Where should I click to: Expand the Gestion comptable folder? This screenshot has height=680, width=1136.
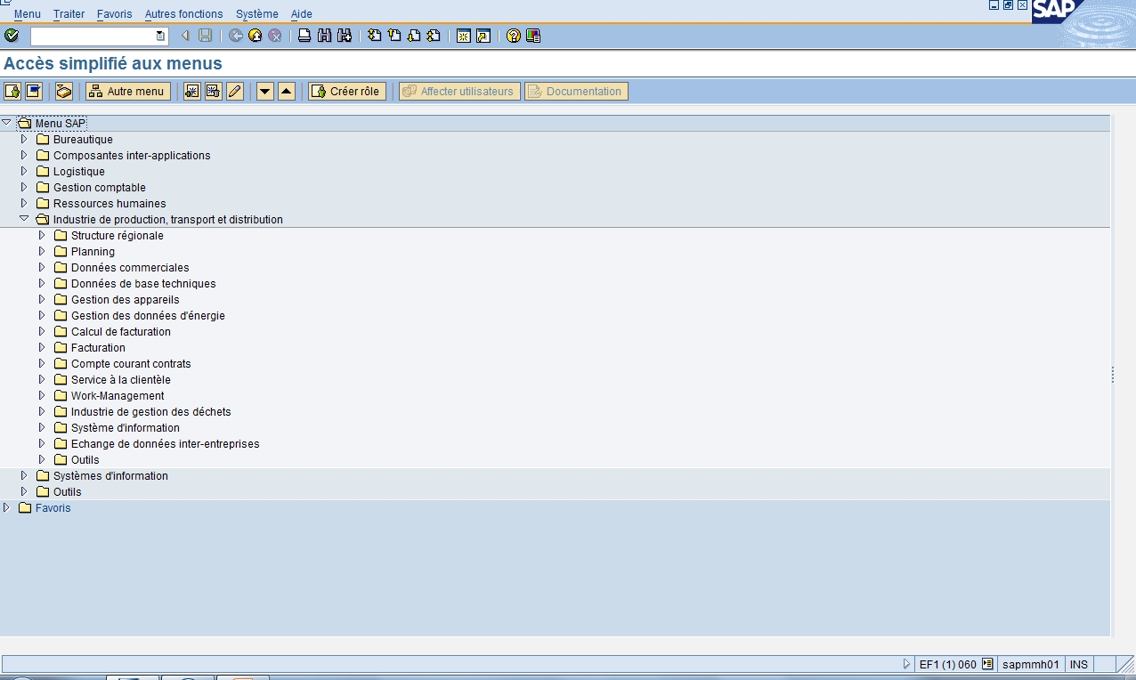coord(24,187)
